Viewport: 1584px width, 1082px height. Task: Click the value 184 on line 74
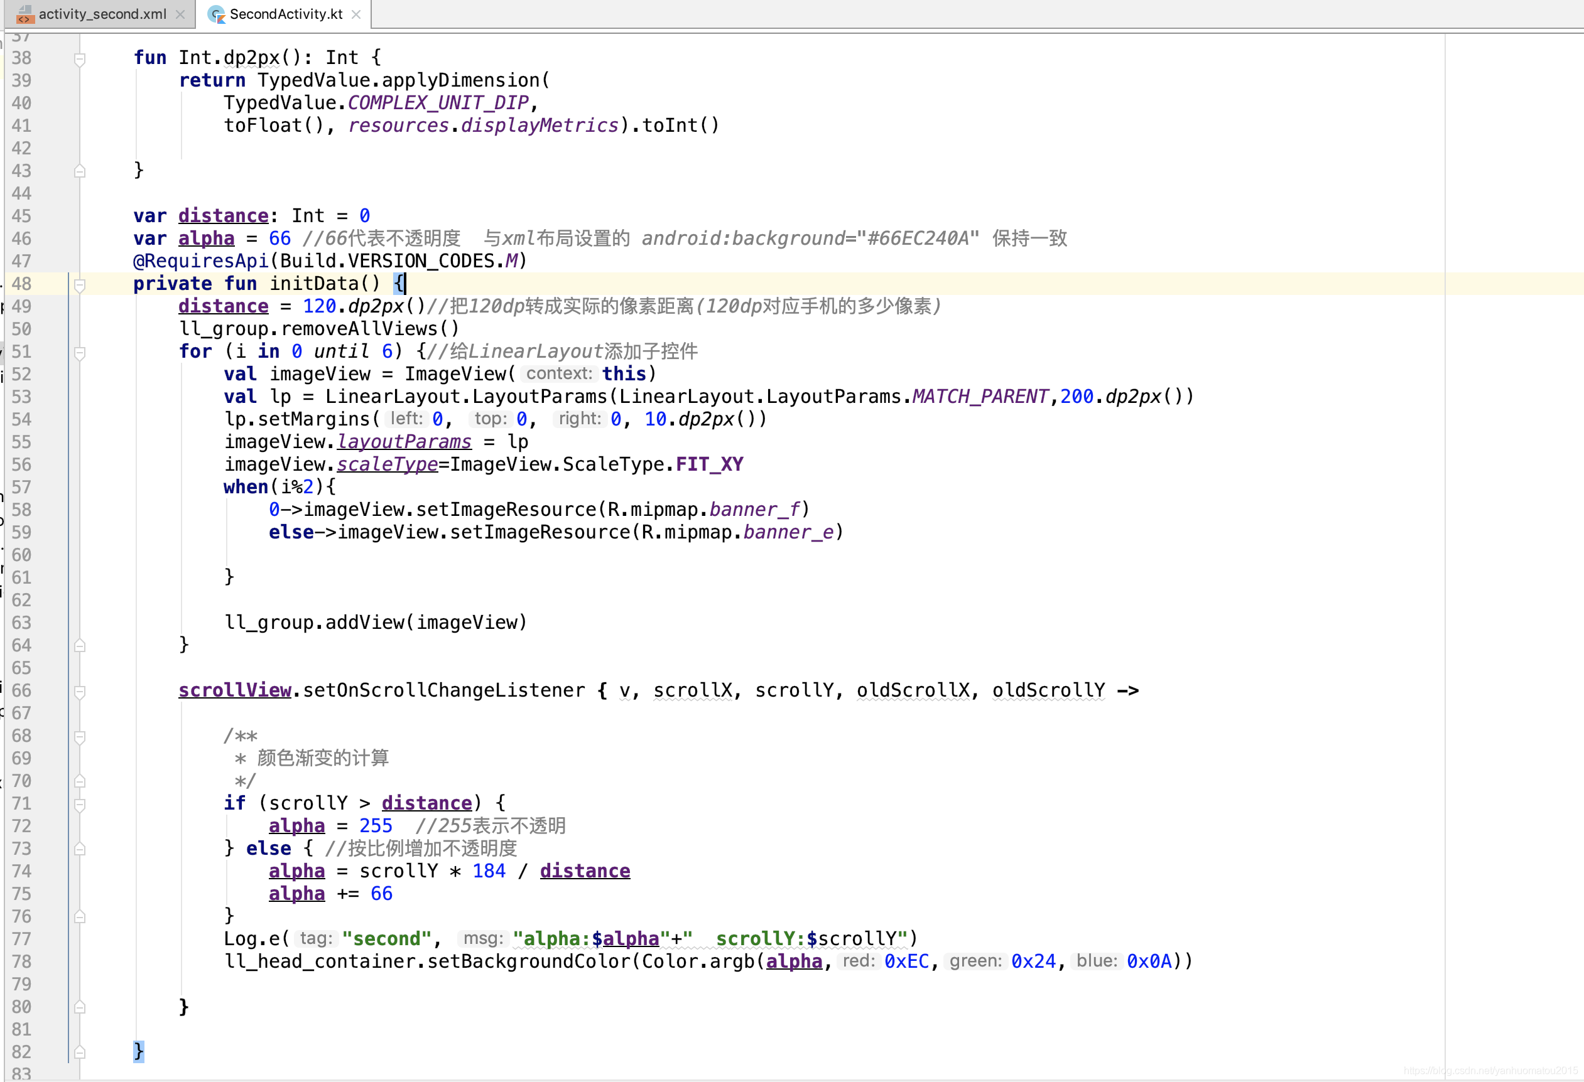point(489,871)
